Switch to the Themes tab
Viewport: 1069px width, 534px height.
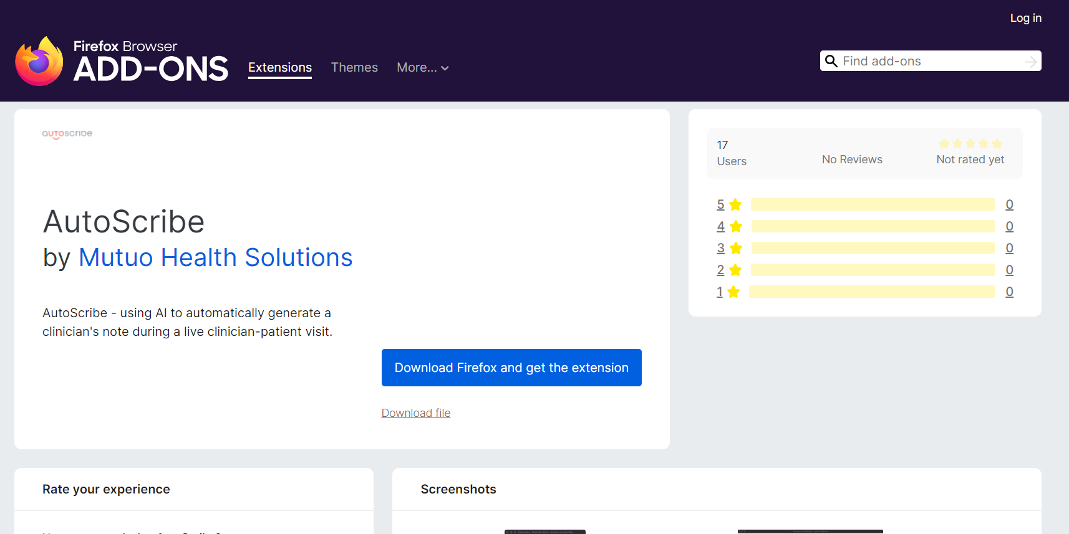[x=354, y=67]
